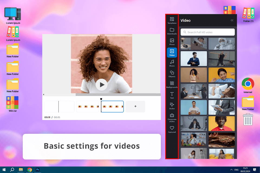Viewport: 260px width, 173px height.
Task: Open the binders icon labeled Lorem Ipsum
Action: 13,34
